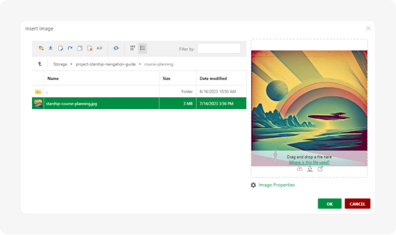Click the delete file icon
The image size is (396, 235).
point(90,48)
